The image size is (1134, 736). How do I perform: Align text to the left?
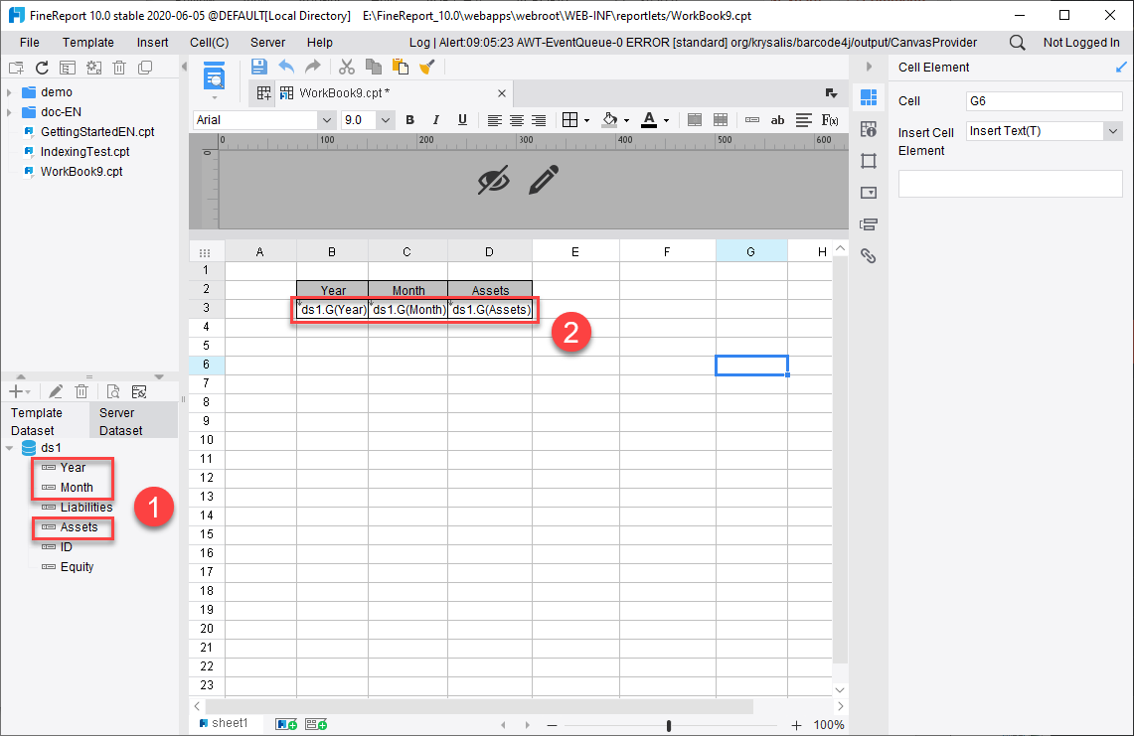(495, 120)
